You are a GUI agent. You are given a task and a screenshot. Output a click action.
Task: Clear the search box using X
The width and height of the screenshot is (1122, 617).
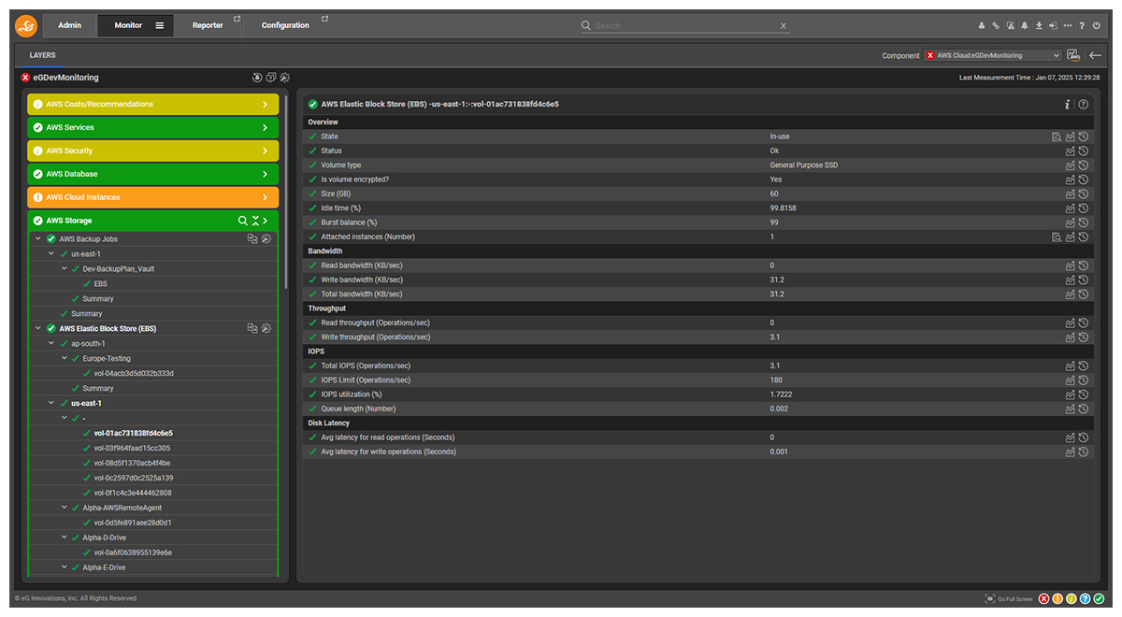784,26
